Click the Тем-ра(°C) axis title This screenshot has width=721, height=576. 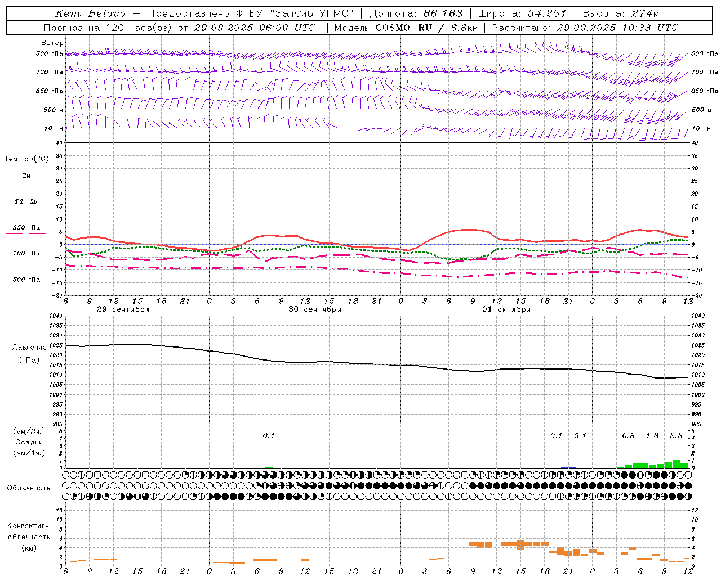[x=26, y=159]
